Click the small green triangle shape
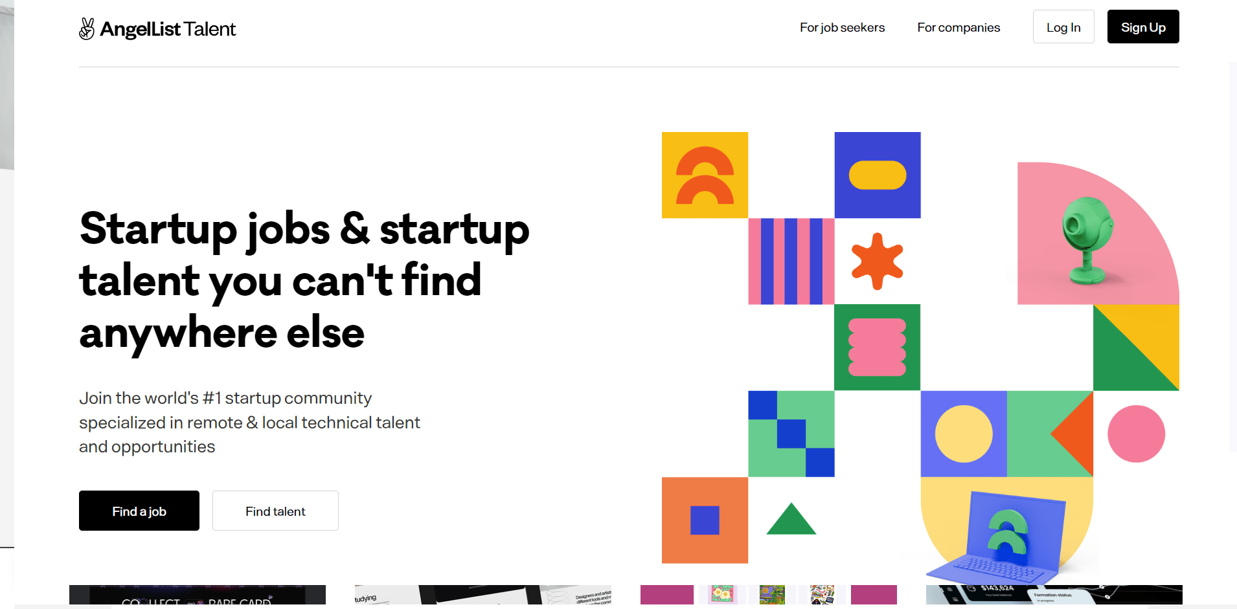 point(791,520)
